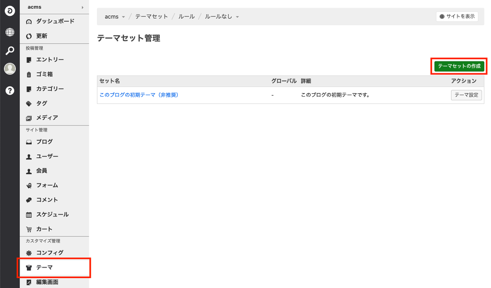Click the テーマセット breadcrumb link
The image size is (491, 288).
click(x=151, y=16)
